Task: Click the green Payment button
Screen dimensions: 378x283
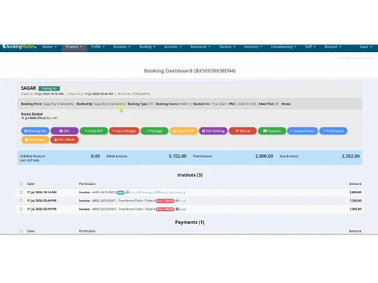Action: pos(272,131)
